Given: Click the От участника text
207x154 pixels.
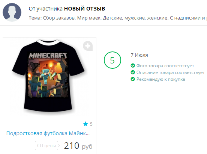Looking at the screenshot, I should point(45,9).
